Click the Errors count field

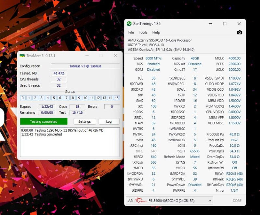coord(112,107)
